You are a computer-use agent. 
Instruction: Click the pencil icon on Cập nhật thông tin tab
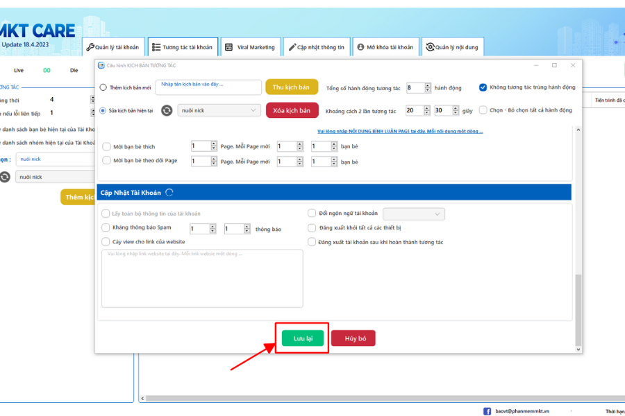pos(292,47)
